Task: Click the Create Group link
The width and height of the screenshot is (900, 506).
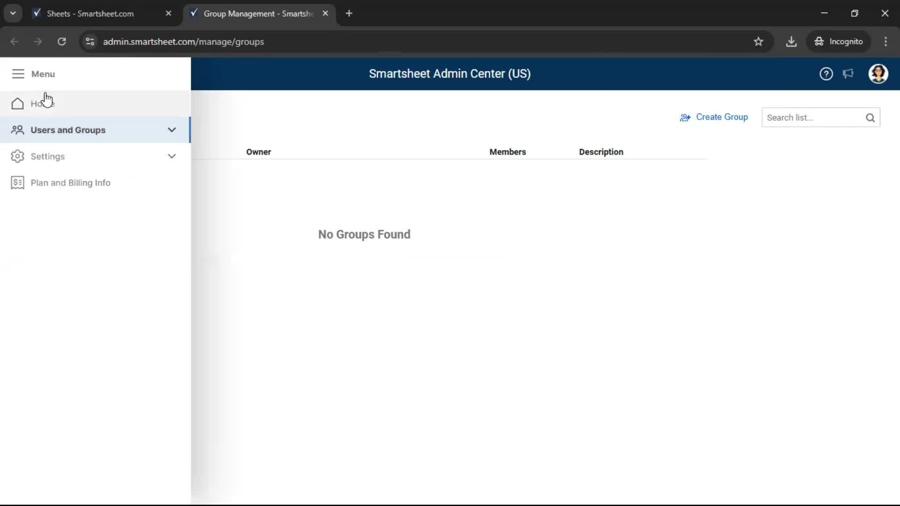Action: click(722, 117)
